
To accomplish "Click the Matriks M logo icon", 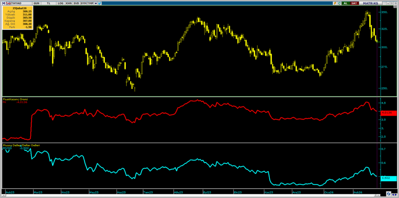I will pyautogui.click(x=4, y=3).
